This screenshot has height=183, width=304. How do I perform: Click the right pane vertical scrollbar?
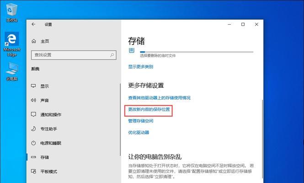coord(262,138)
